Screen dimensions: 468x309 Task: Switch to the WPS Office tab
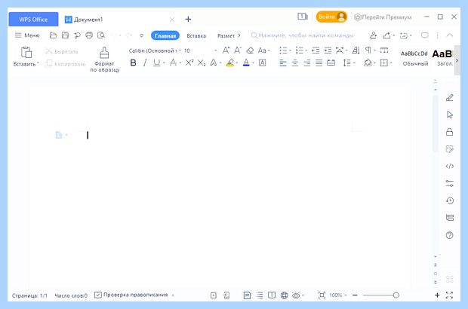tap(33, 20)
